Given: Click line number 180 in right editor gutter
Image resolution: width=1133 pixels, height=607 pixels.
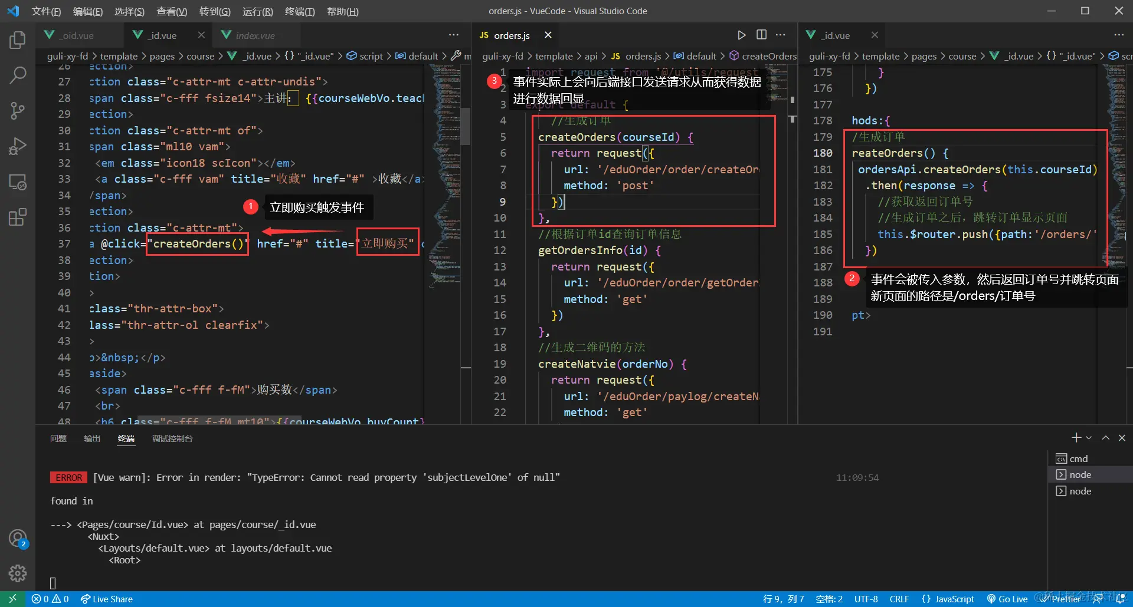Looking at the screenshot, I should [x=823, y=153].
